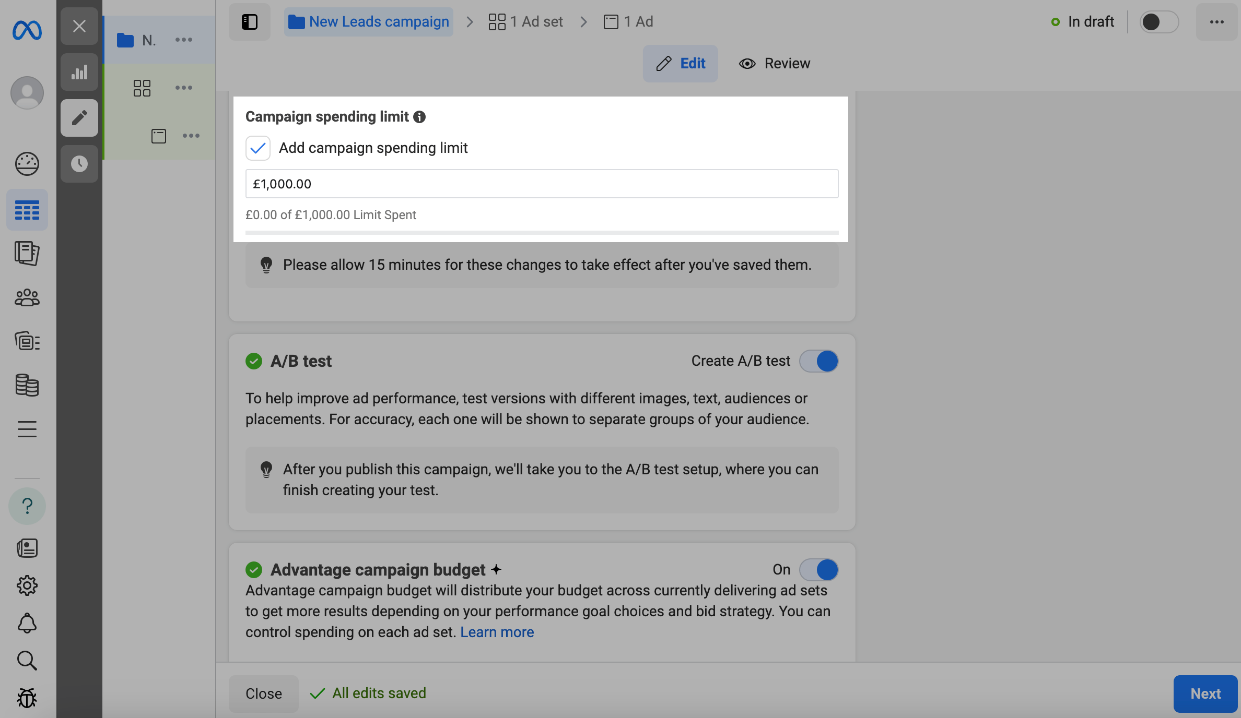This screenshot has width=1241, height=718.
Task: Open ad set three-dot options menu
Action: coord(184,88)
